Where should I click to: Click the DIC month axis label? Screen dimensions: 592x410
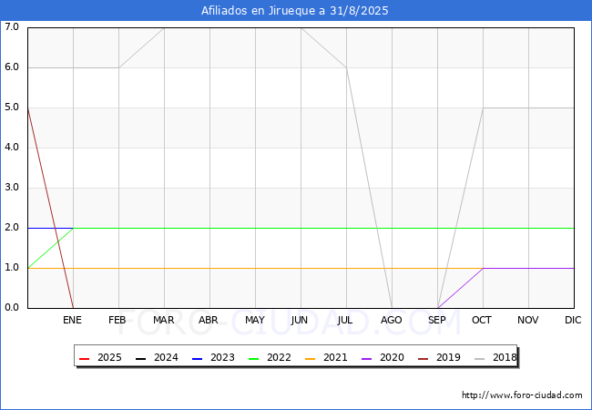pyautogui.click(x=574, y=321)
